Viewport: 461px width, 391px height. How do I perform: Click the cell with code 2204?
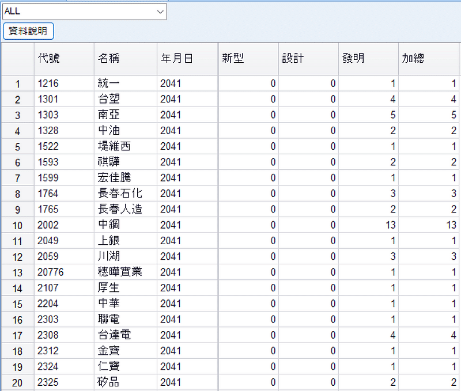coord(64,303)
